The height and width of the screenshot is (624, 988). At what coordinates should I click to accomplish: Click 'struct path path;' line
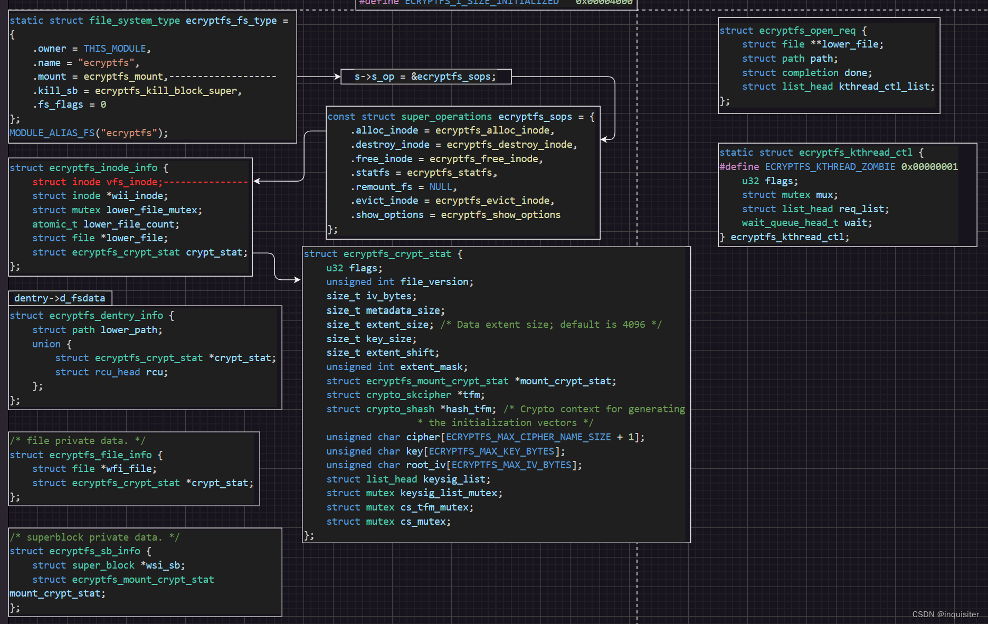coord(790,59)
